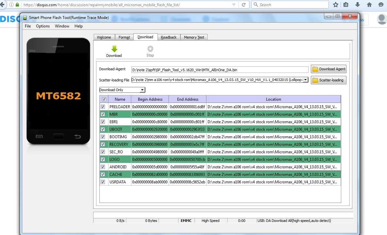This screenshot has width=387, height=235.
Task: Click the search magnifier icon
Action: tap(256, 5)
